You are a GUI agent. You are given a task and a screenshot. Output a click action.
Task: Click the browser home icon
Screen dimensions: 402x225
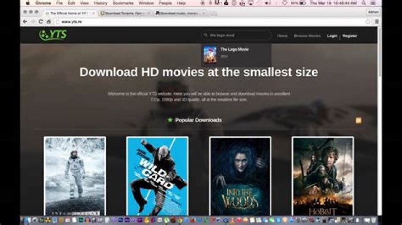(49, 22)
